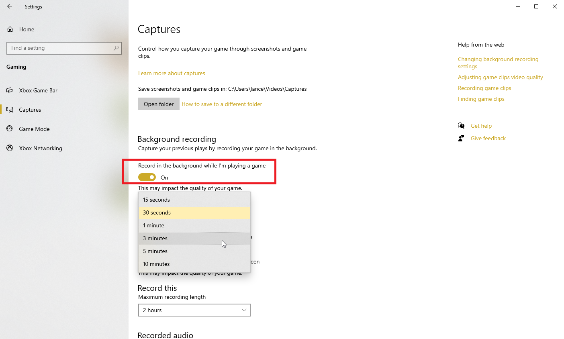Image resolution: width=564 pixels, height=339 pixels.
Task: Click the Game Mode sidebar icon
Action: [x=10, y=129]
